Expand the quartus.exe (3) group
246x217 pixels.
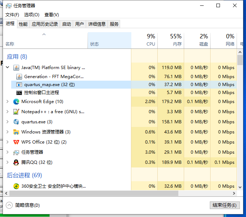tap(7, 122)
